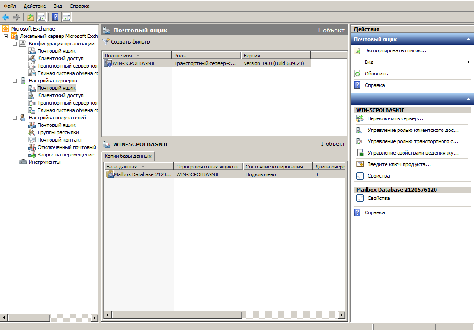
Task: Collapse Настройка получателей tree node
Action: pyautogui.click(x=14, y=118)
